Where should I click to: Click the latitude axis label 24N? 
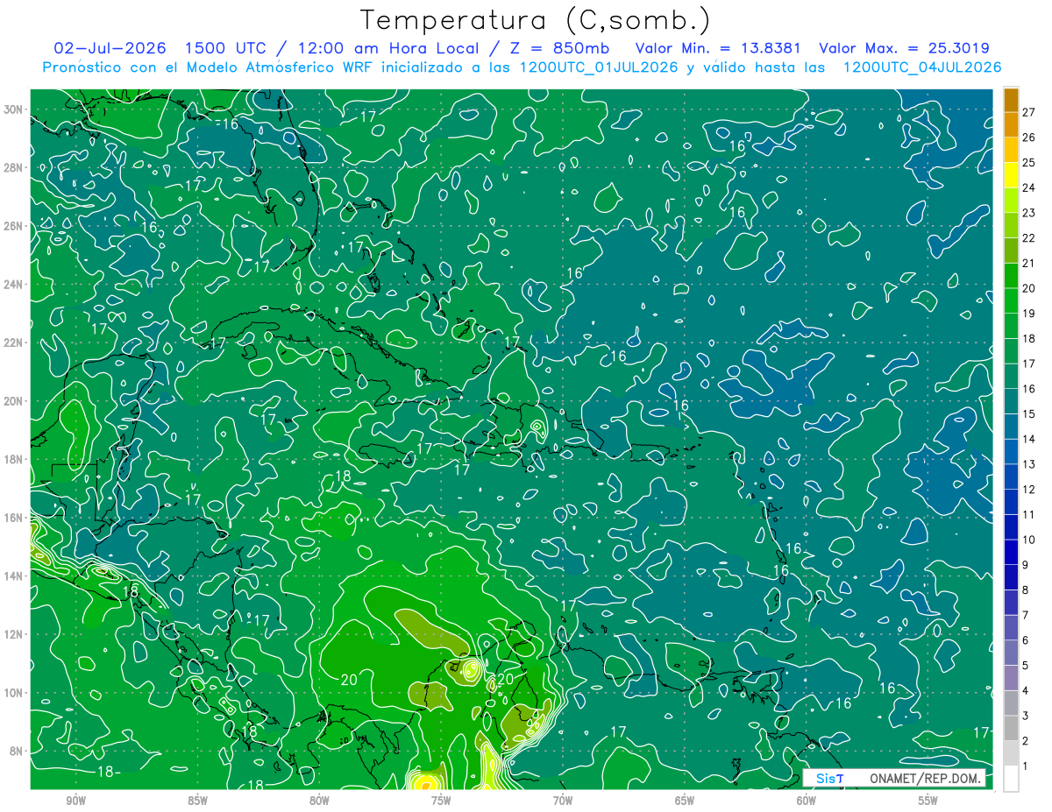pyautogui.click(x=13, y=285)
